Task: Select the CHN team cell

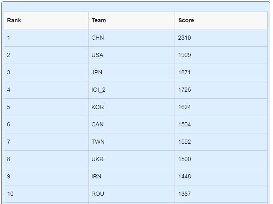Action: [x=131, y=38]
